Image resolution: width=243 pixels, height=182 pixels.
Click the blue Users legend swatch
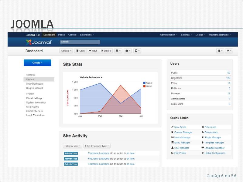144,83
